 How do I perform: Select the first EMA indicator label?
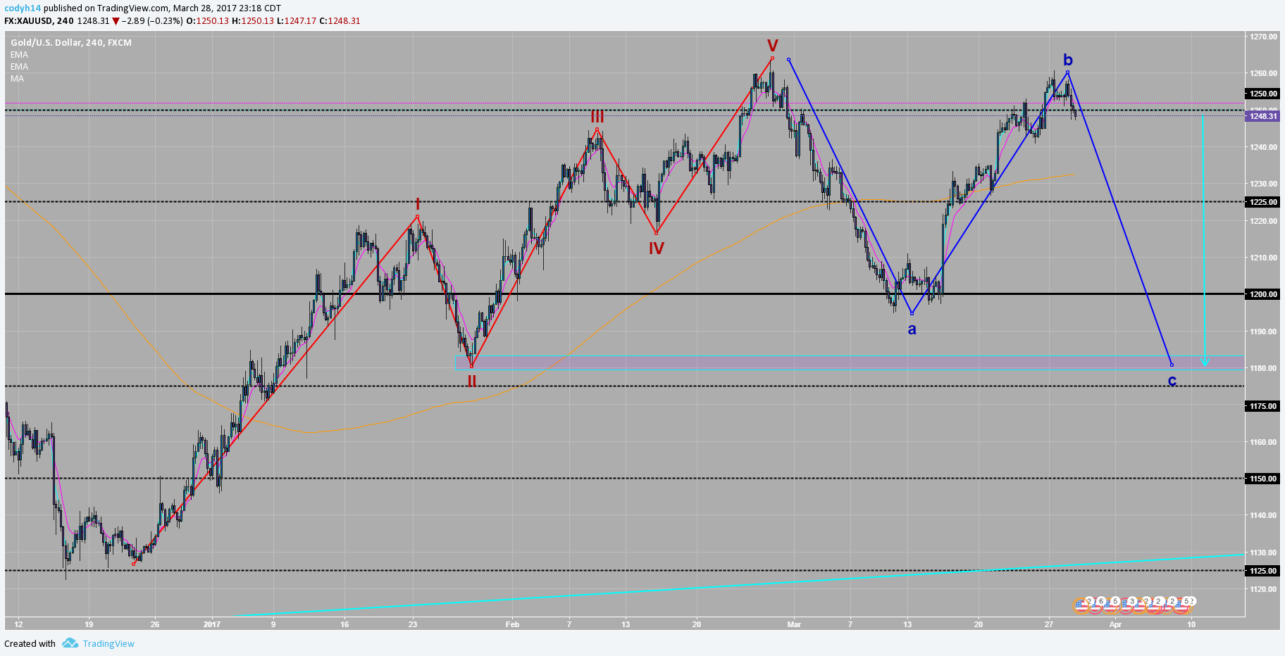coord(19,55)
